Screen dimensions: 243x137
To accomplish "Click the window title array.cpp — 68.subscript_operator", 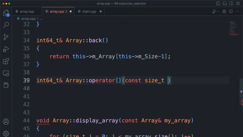I will pyautogui.click(x=121, y=3).
